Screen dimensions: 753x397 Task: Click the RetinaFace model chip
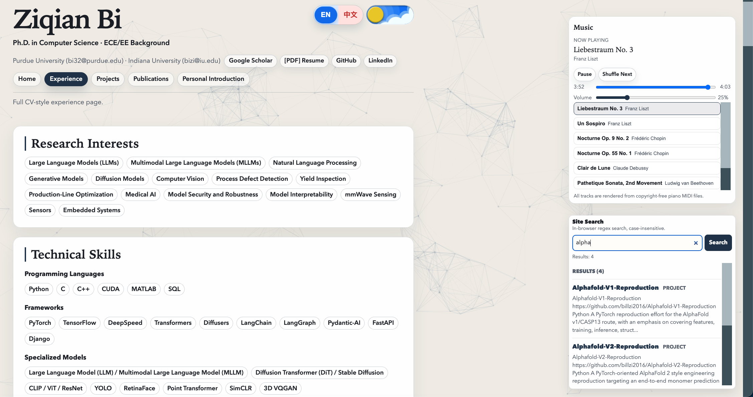(x=140, y=388)
